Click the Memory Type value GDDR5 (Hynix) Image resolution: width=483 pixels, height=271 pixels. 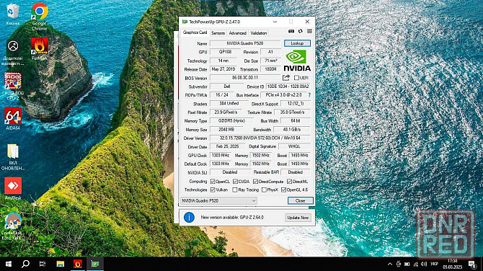(x=231, y=120)
